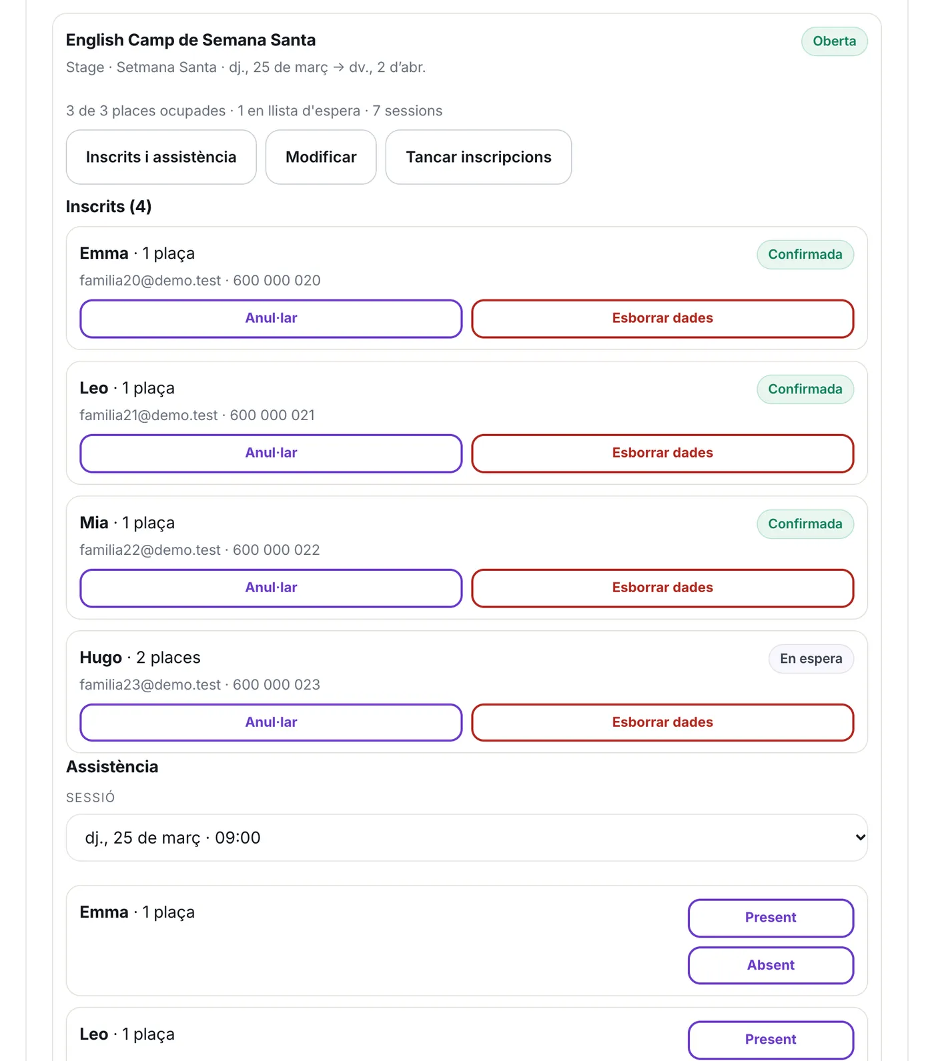Click Tancar inscripcions button

point(478,157)
